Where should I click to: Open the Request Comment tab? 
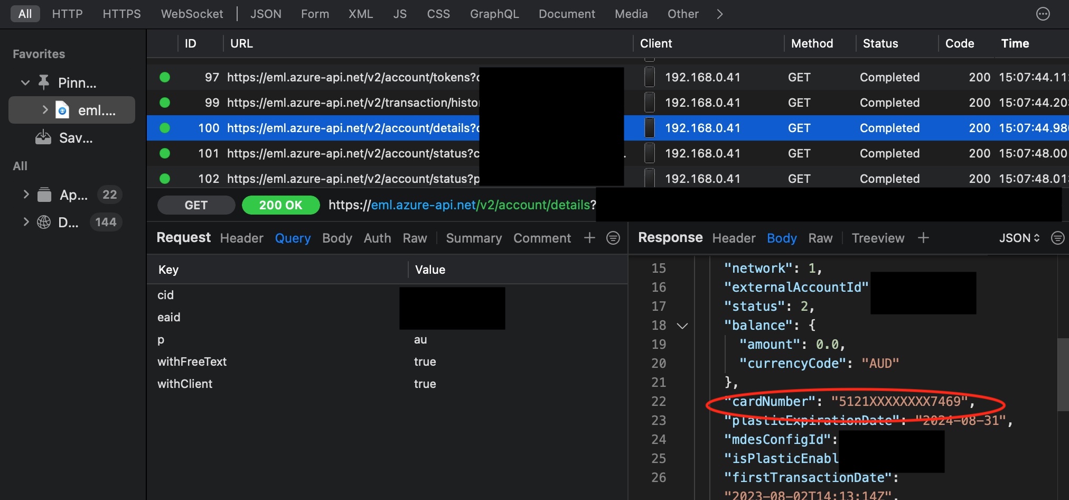(x=542, y=238)
